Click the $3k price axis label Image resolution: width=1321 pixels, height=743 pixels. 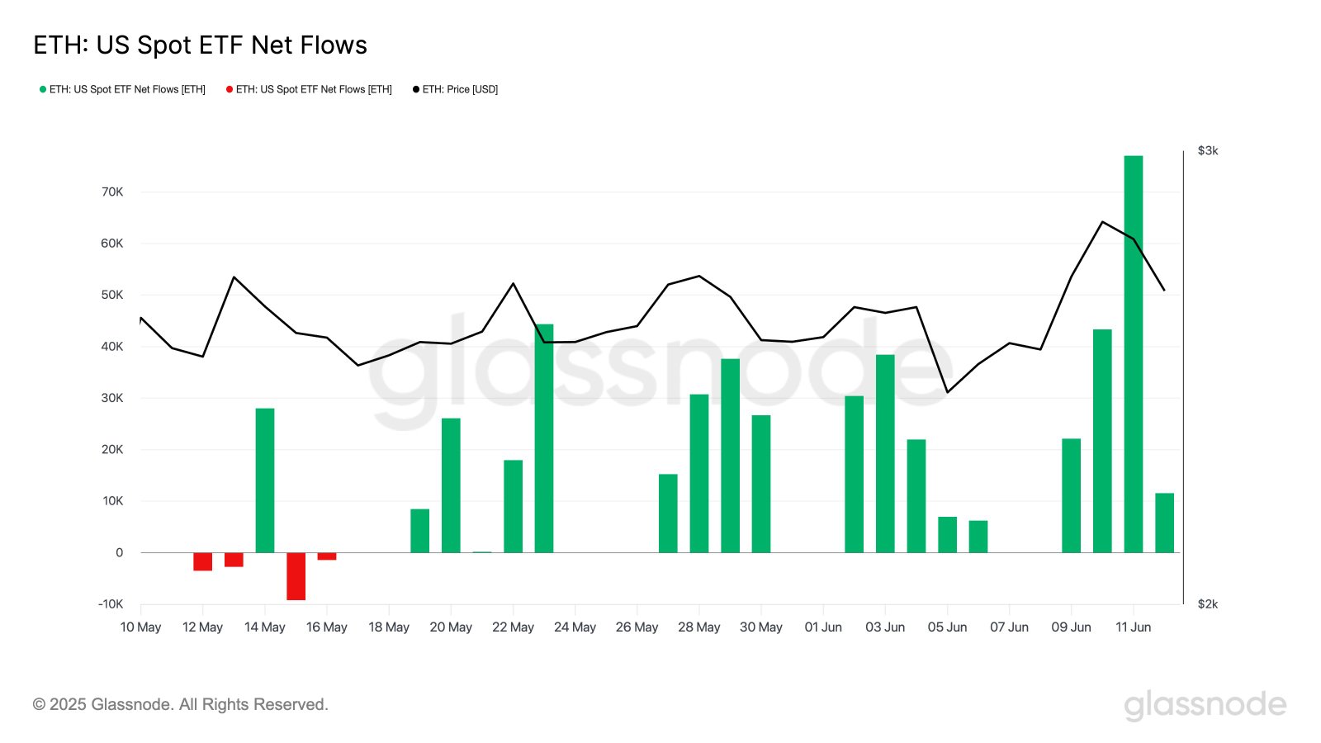point(1208,151)
